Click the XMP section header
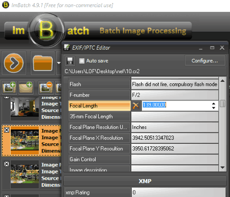 [145, 181]
